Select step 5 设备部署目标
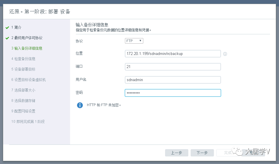This screenshot has height=164, width=279. coord(23,69)
